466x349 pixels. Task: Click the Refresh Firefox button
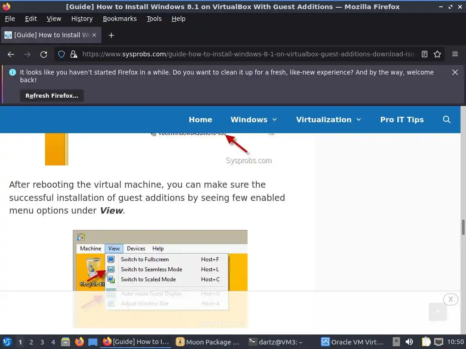coord(52,96)
